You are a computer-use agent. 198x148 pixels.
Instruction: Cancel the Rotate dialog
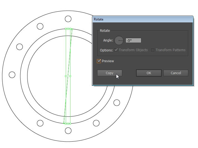pyautogui.click(x=176, y=73)
